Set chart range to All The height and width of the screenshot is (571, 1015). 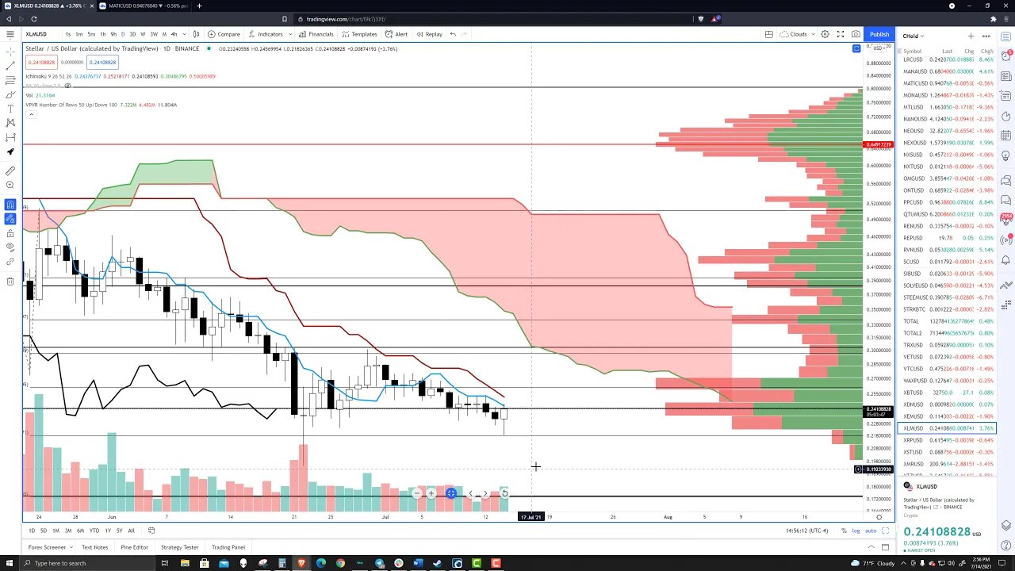tap(132, 531)
